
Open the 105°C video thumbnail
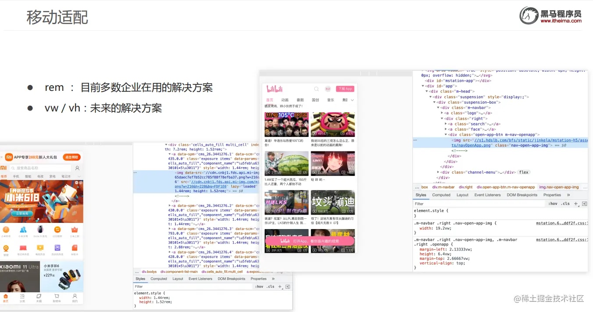pyautogui.click(x=287, y=125)
